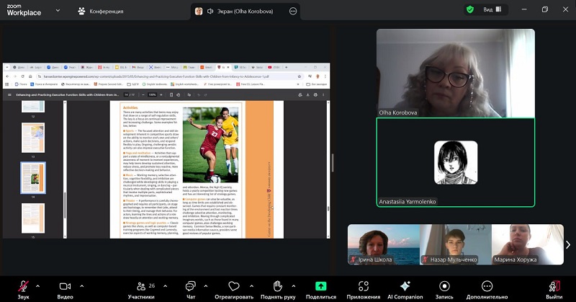This screenshot has height=302, width=576.
Task: Open the Конференция tab
Action: point(100,11)
